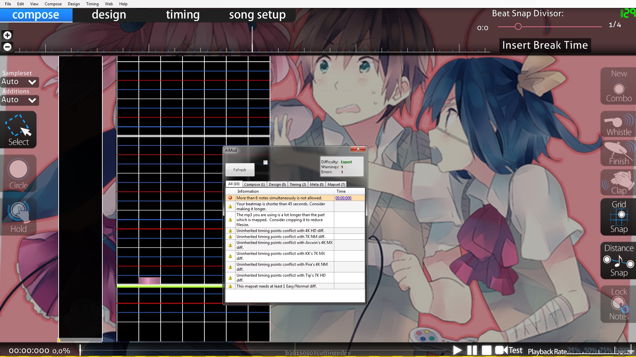Image resolution: width=636 pixels, height=357 pixels.
Task: Toggle Grid Snap
Action: [x=618, y=217]
